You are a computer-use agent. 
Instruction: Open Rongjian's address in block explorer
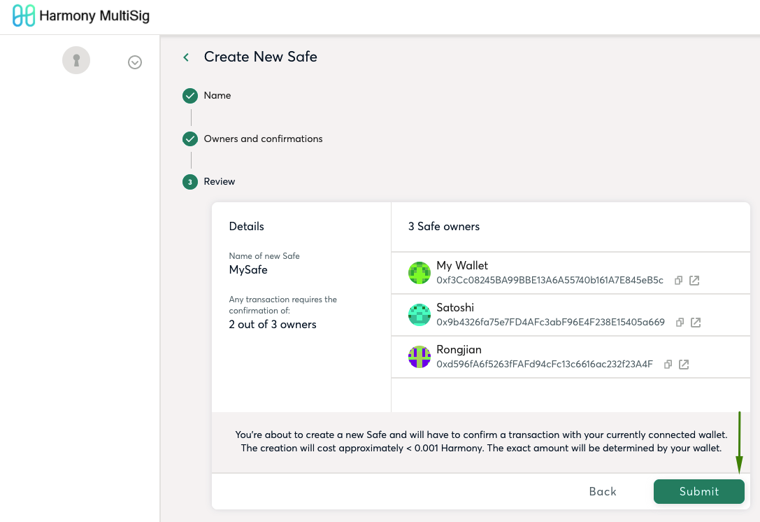pos(684,365)
